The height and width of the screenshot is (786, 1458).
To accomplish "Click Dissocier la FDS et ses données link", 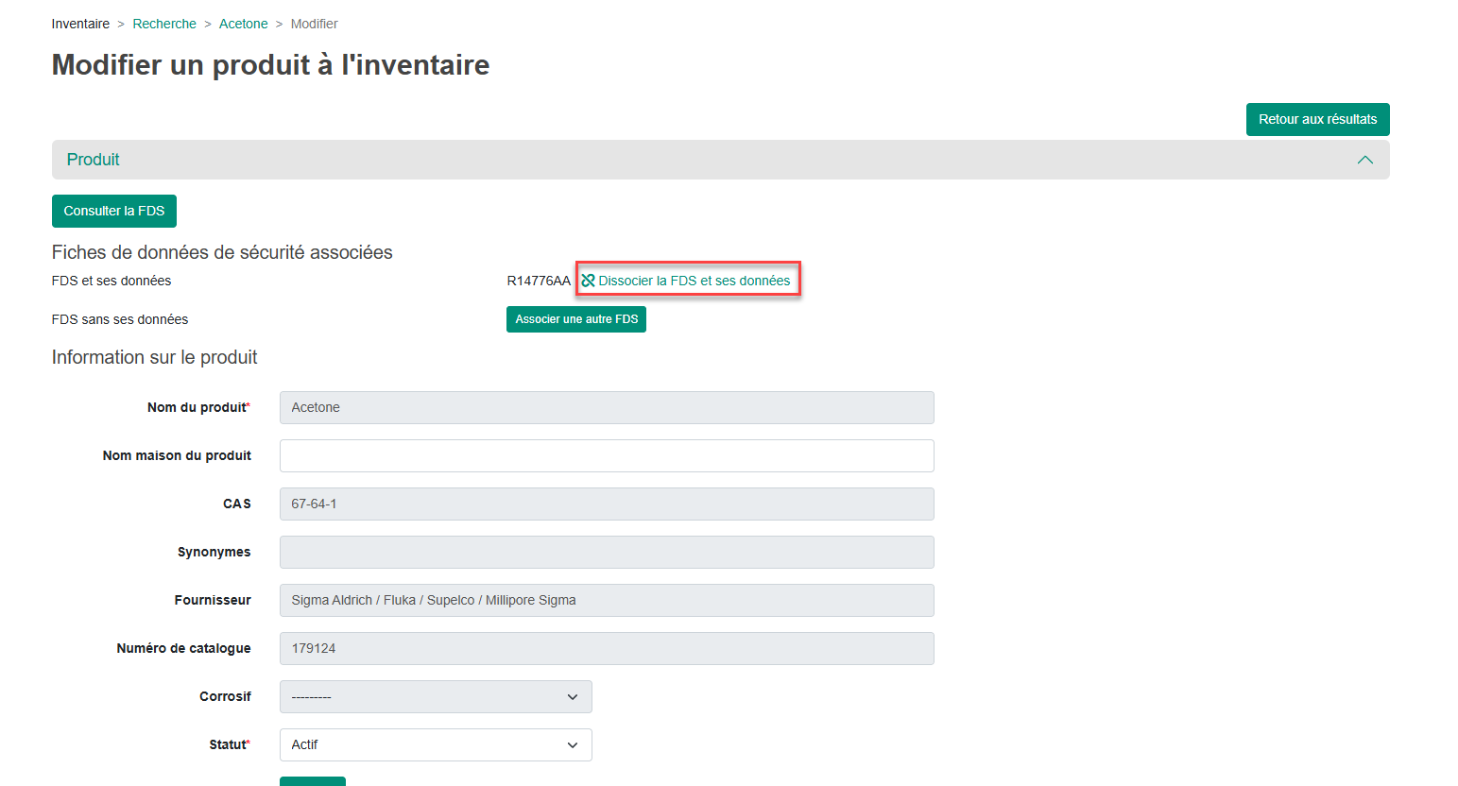I will 695,281.
